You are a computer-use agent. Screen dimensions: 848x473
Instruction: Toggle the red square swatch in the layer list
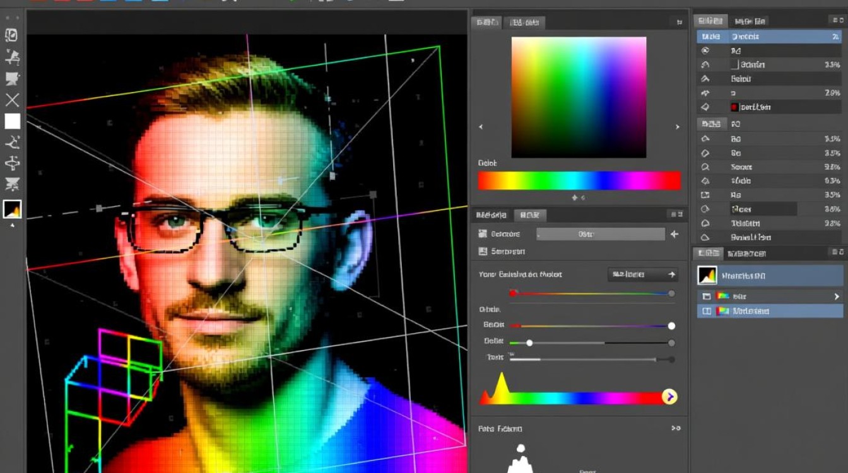(x=734, y=107)
